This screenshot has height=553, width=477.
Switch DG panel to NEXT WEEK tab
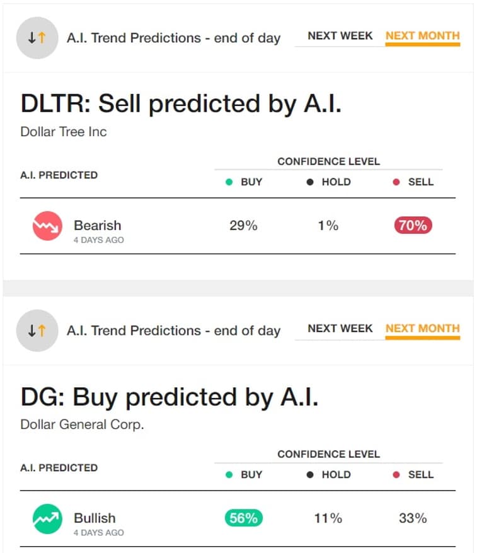[340, 329]
